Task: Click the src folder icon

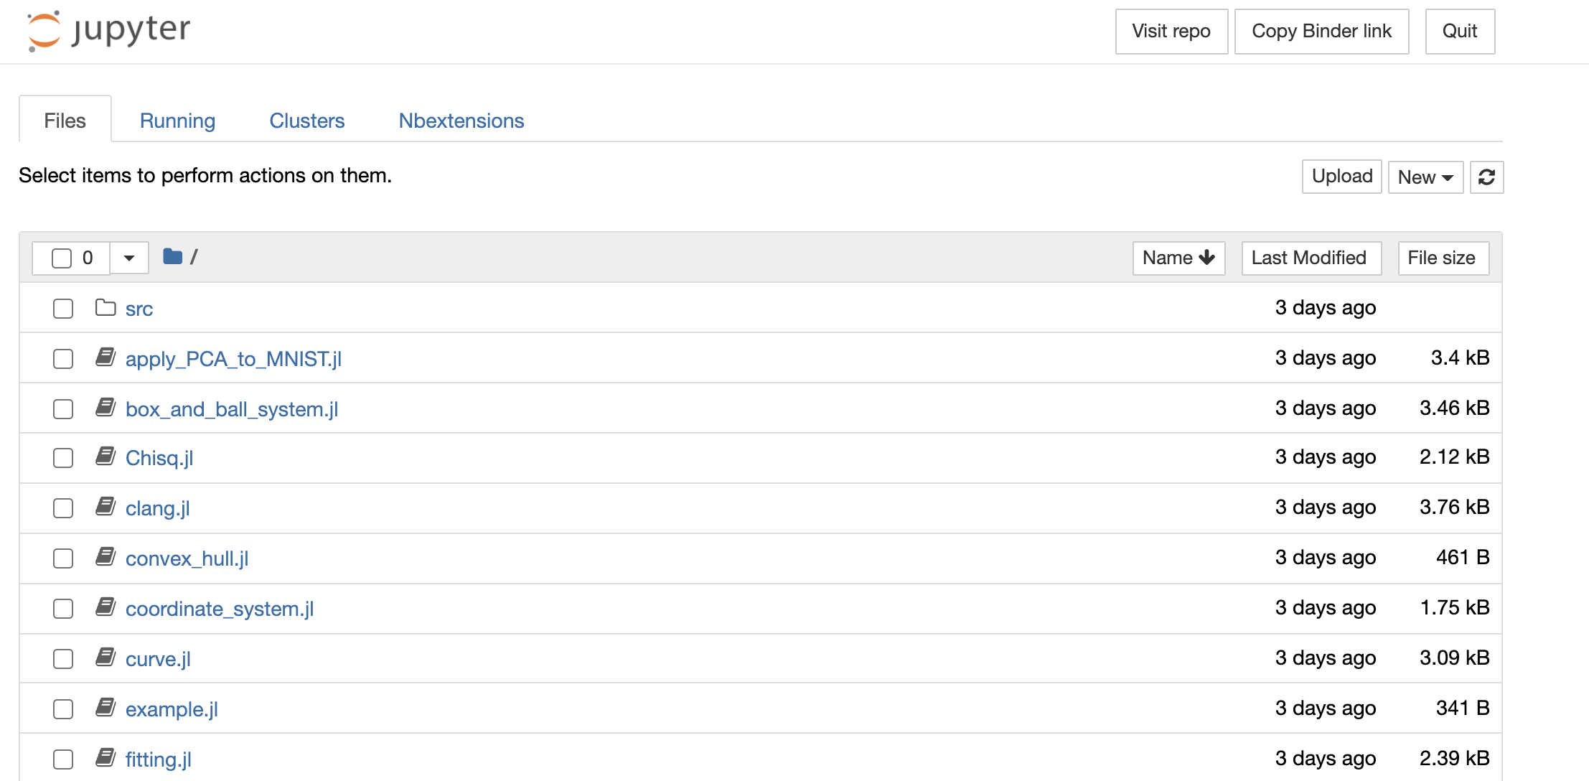Action: [106, 308]
